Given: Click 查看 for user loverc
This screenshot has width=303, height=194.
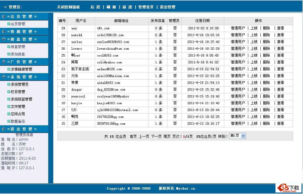Looking at the screenshot, I should tap(281, 49).
